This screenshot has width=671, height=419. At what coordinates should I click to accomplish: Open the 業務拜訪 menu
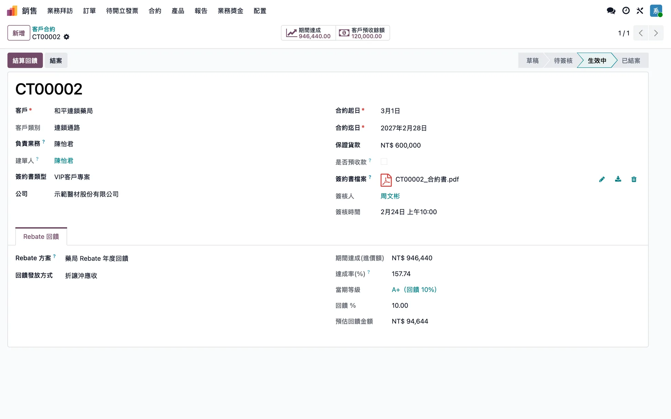(x=60, y=11)
